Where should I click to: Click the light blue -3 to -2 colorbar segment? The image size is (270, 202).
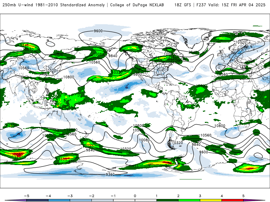(x=81, y=200)
